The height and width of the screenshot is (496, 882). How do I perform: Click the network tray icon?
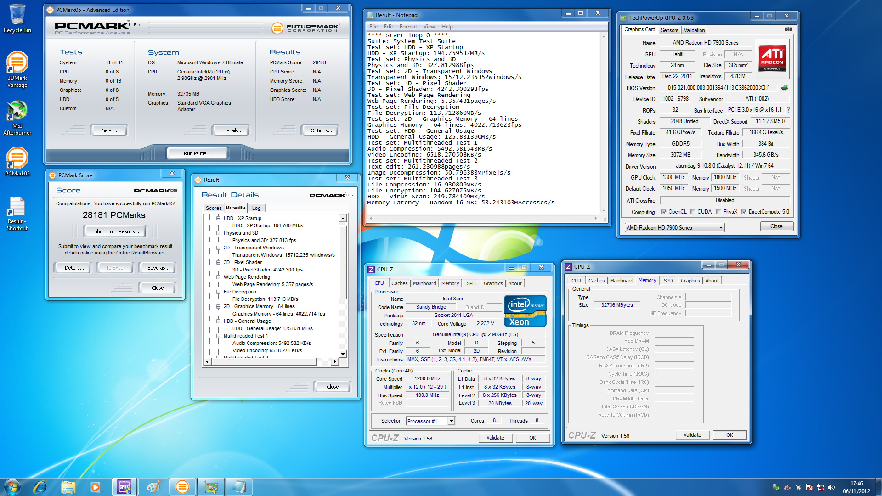(x=820, y=487)
